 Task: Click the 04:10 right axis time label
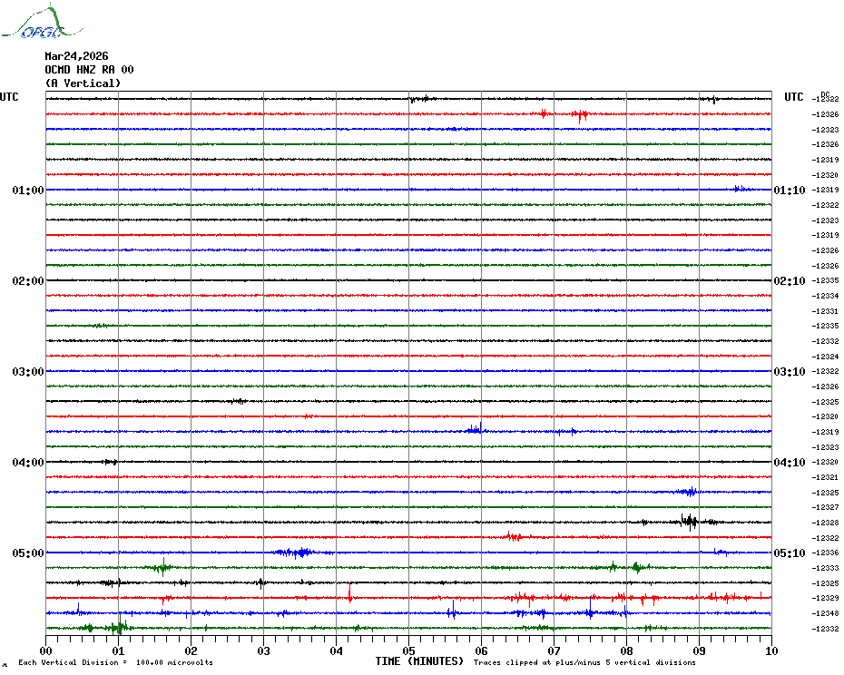788,463
